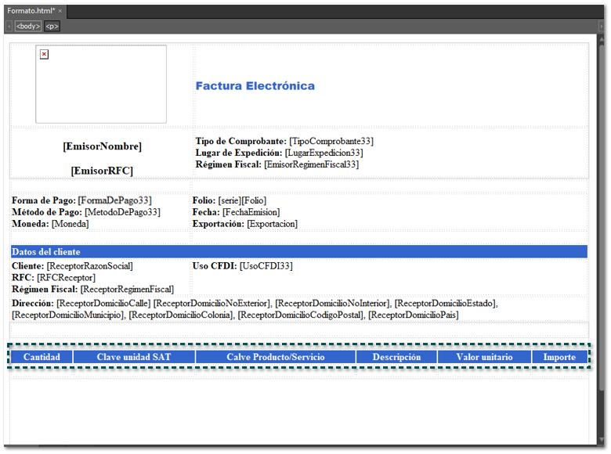Select the Formato.html document tab
This screenshot has width=611, height=454.
[30, 11]
